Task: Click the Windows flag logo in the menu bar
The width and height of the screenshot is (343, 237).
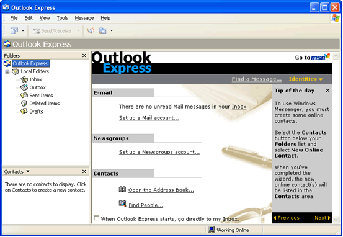Action: click(336, 19)
